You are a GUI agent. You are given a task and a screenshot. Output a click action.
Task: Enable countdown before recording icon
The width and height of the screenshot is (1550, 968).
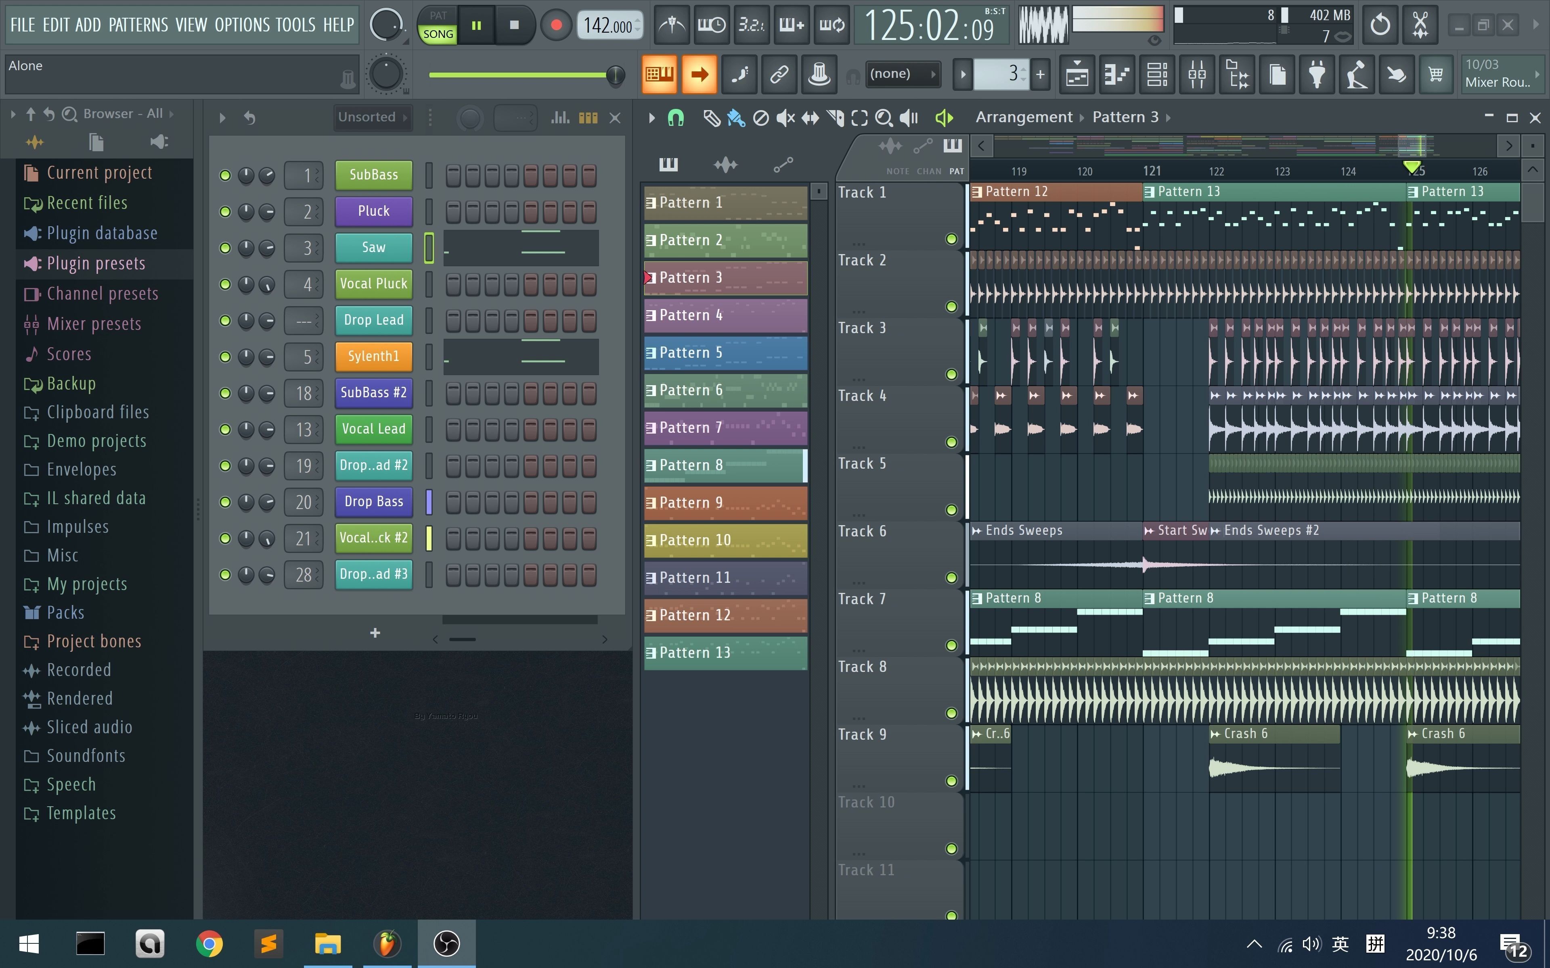click(x=751, y=25)
